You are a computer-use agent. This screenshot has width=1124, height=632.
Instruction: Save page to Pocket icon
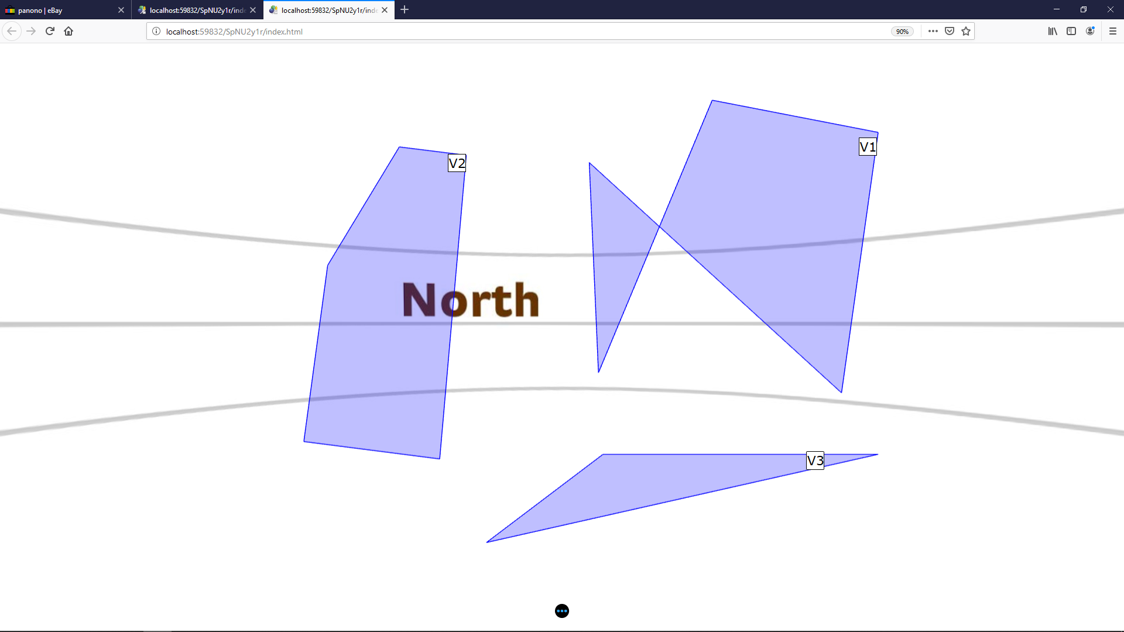click(950, 31)
